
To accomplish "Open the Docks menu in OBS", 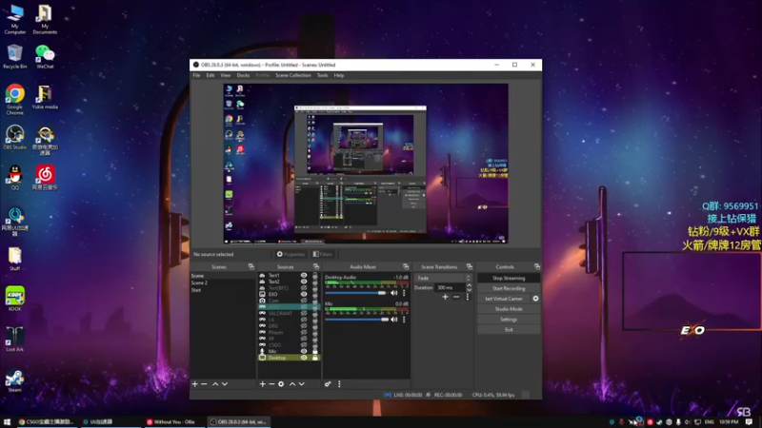I will [243, 75].
